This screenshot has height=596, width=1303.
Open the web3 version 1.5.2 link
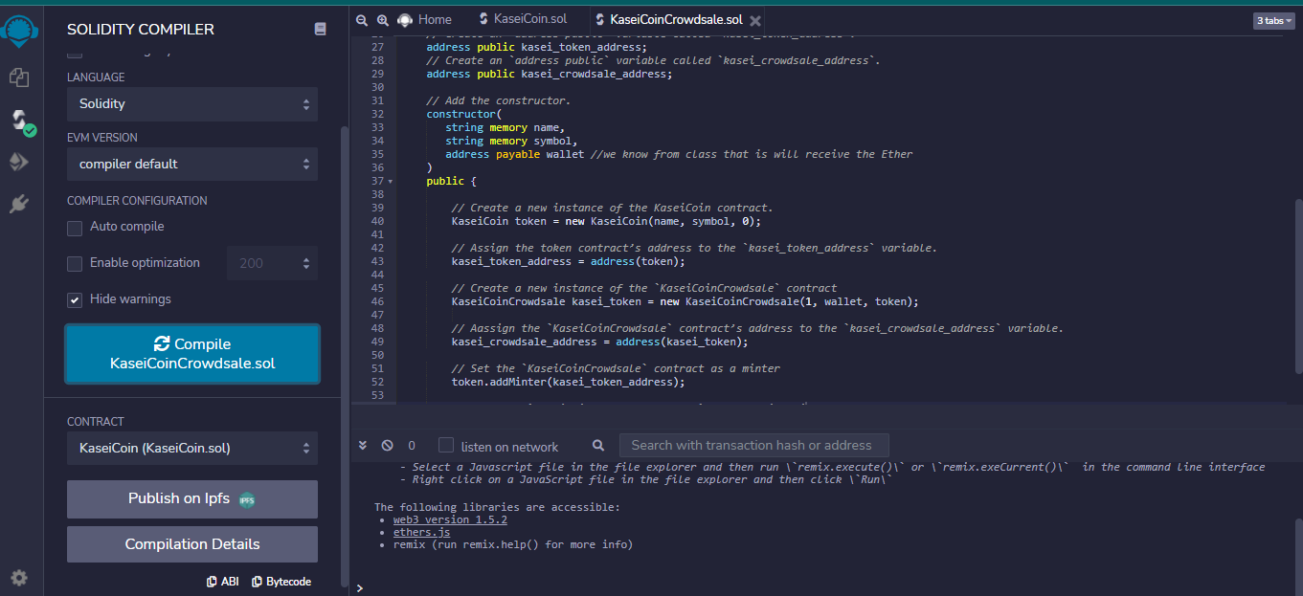tap(450, 519)
